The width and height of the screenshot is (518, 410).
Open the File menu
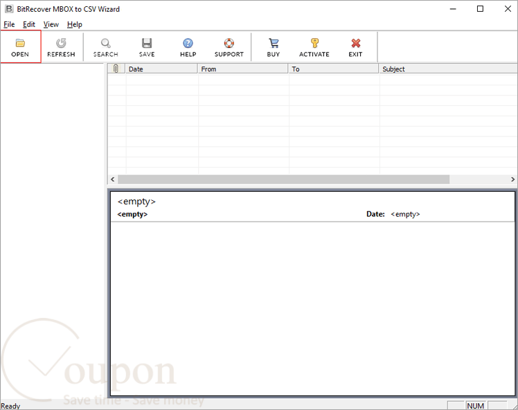pyautogui.click(x=9, y=24)
